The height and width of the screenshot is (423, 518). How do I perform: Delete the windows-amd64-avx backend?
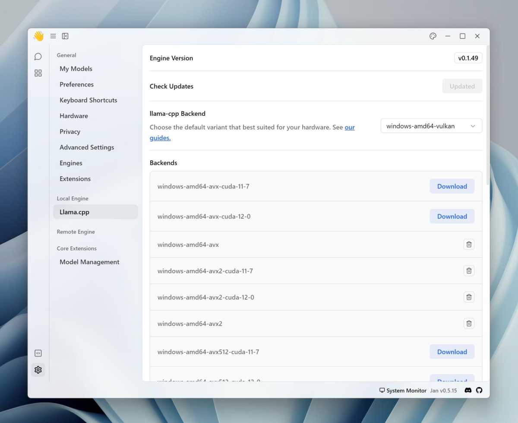tap(469, 245)
